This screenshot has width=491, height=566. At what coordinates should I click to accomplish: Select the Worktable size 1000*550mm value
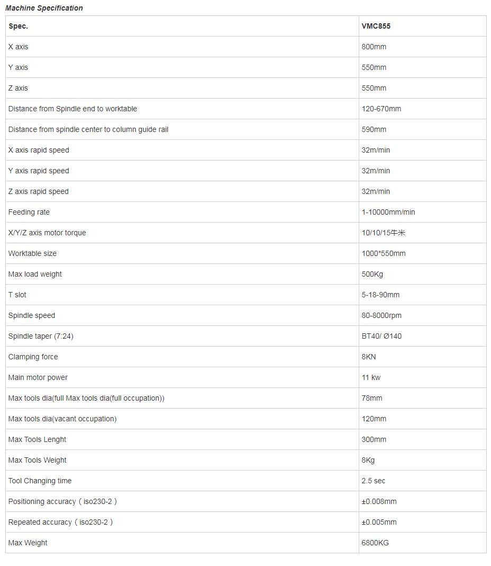[384, 253]
